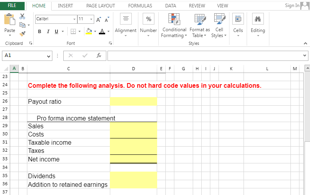The image size is (310, 195).
Task: Apply the yellow fill color bucket
Action: (x=89, y=31)
